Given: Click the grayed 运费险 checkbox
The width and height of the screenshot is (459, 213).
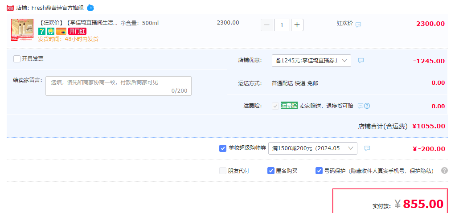Looking at the screenshot, I should pos(275,106).
